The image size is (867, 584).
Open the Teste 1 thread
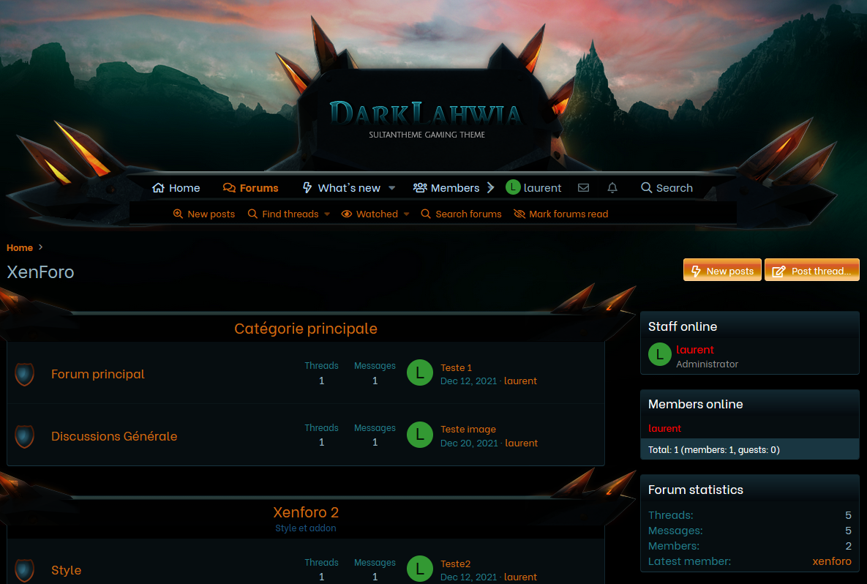coord(456,368)
